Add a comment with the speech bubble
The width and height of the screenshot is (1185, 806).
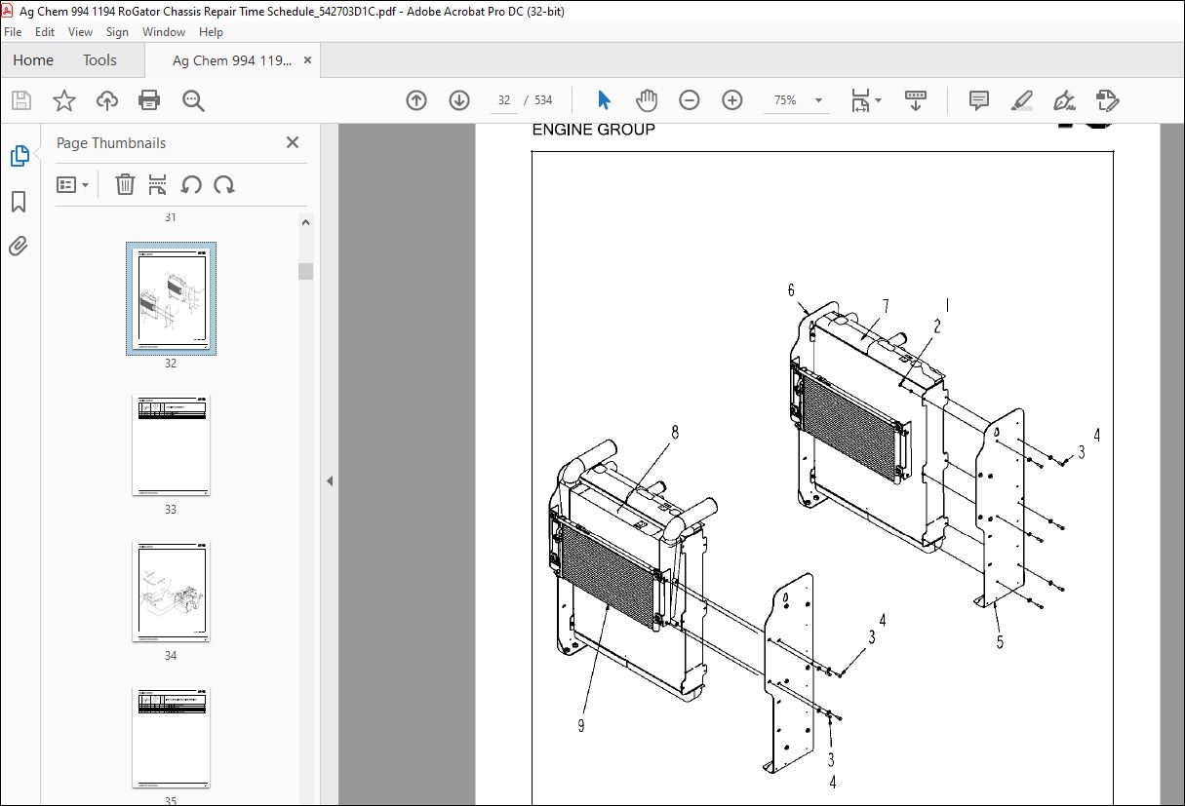click(979, 100)
